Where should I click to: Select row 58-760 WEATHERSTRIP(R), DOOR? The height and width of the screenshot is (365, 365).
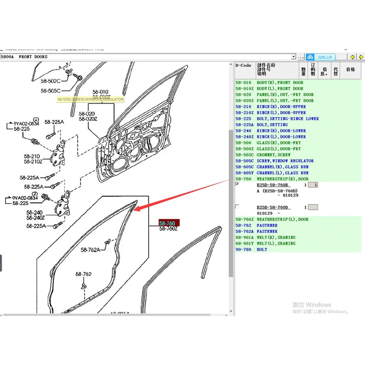(298, 179)
